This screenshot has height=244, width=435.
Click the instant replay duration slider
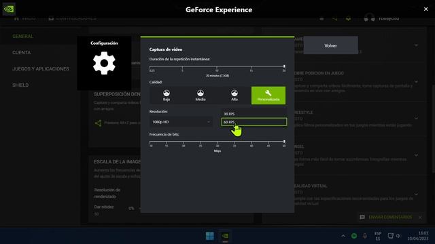click(217, 66)
